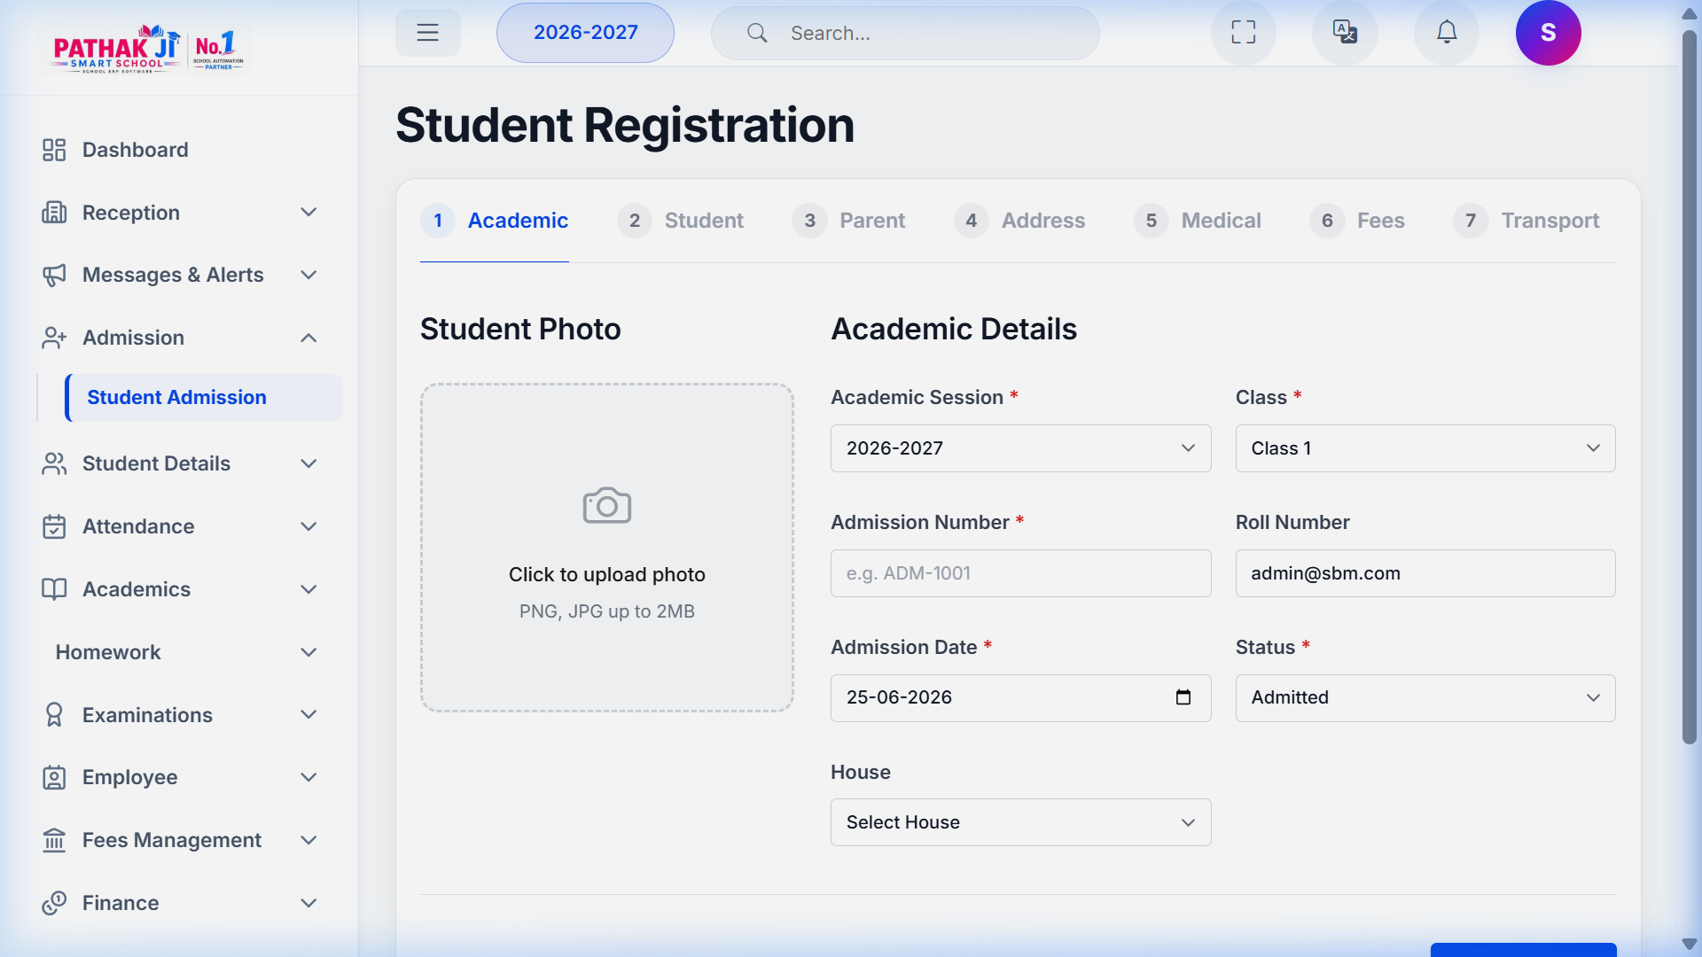This screenshot has height=957, width=1702.
Task: Expand the Student Details chevron
Action: pos(308,463)
